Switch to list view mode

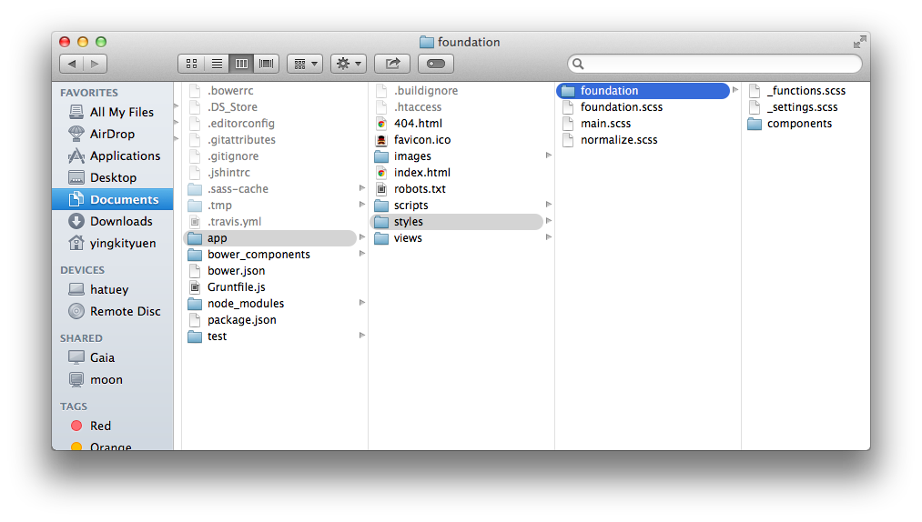coord(217,64)
